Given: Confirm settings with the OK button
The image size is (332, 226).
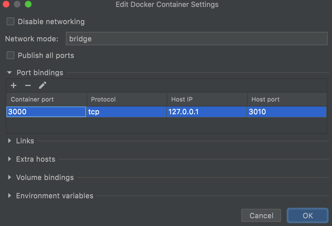Looking at the screenshot, I should point(307,215).
